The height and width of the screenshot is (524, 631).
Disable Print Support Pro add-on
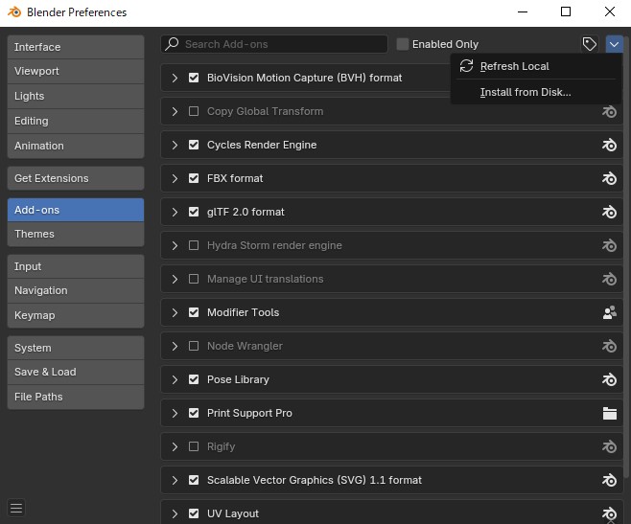(194, 413)
